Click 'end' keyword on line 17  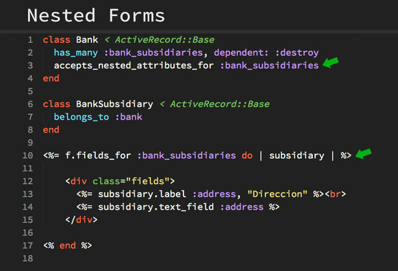[68, 246]
